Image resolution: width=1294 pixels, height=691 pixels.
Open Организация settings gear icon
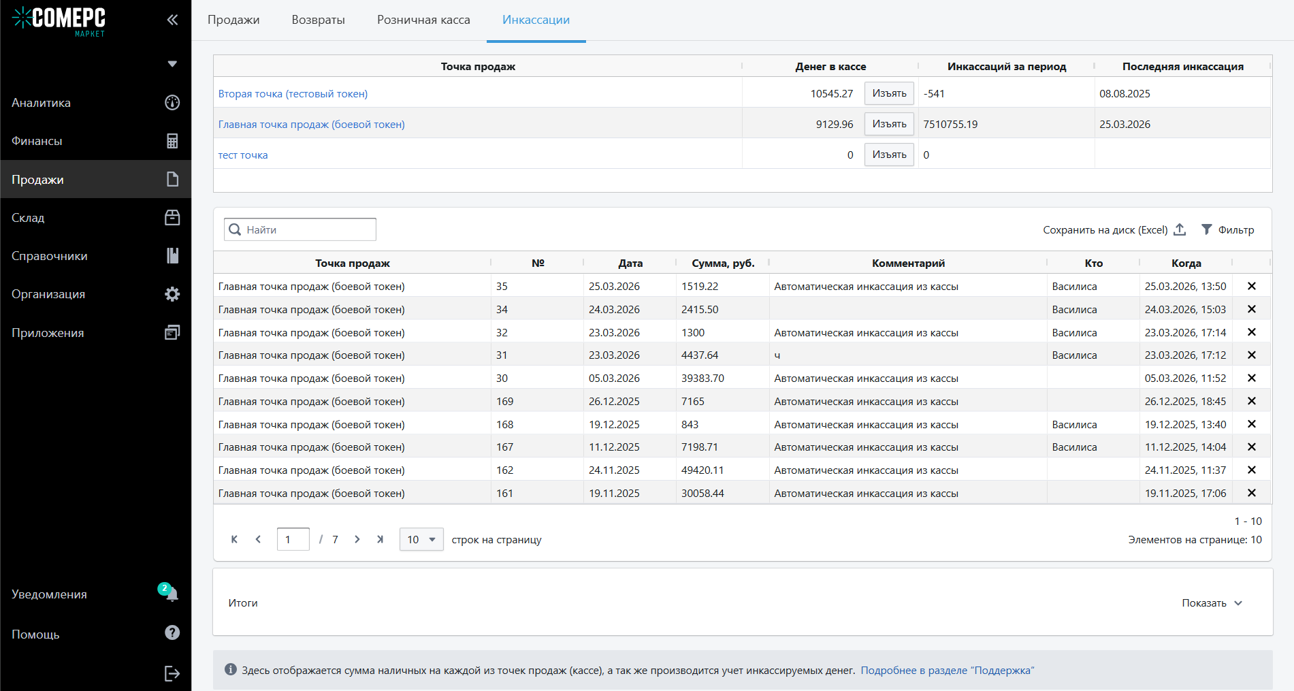click(x=172, y=294)
